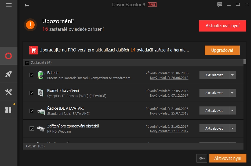This screenshot has width=251, height=166.
Task: Uncheck the Baterie driver checkbox
Action: pos(32,75)
